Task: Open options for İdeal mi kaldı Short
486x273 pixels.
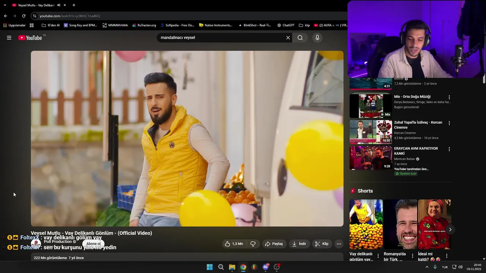Action: (x=447, y=256)
